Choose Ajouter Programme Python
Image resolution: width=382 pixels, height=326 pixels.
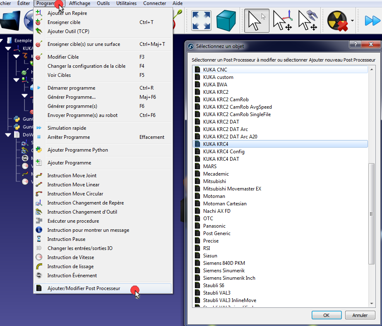tap(103, 150)
